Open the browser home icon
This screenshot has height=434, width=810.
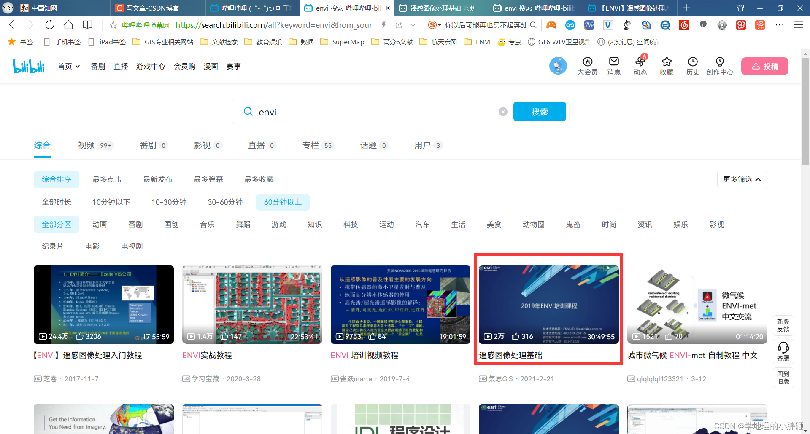68,25
